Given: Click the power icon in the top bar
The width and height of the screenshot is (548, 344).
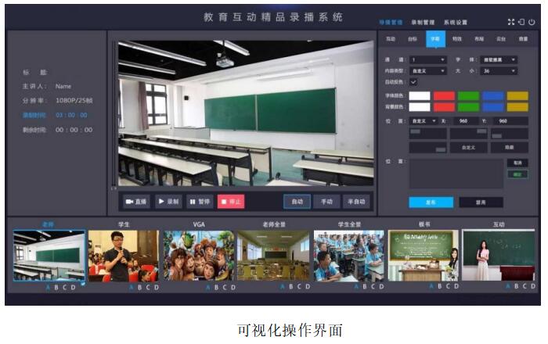Looking at the screenshot, I should click(x=532, y=22).
